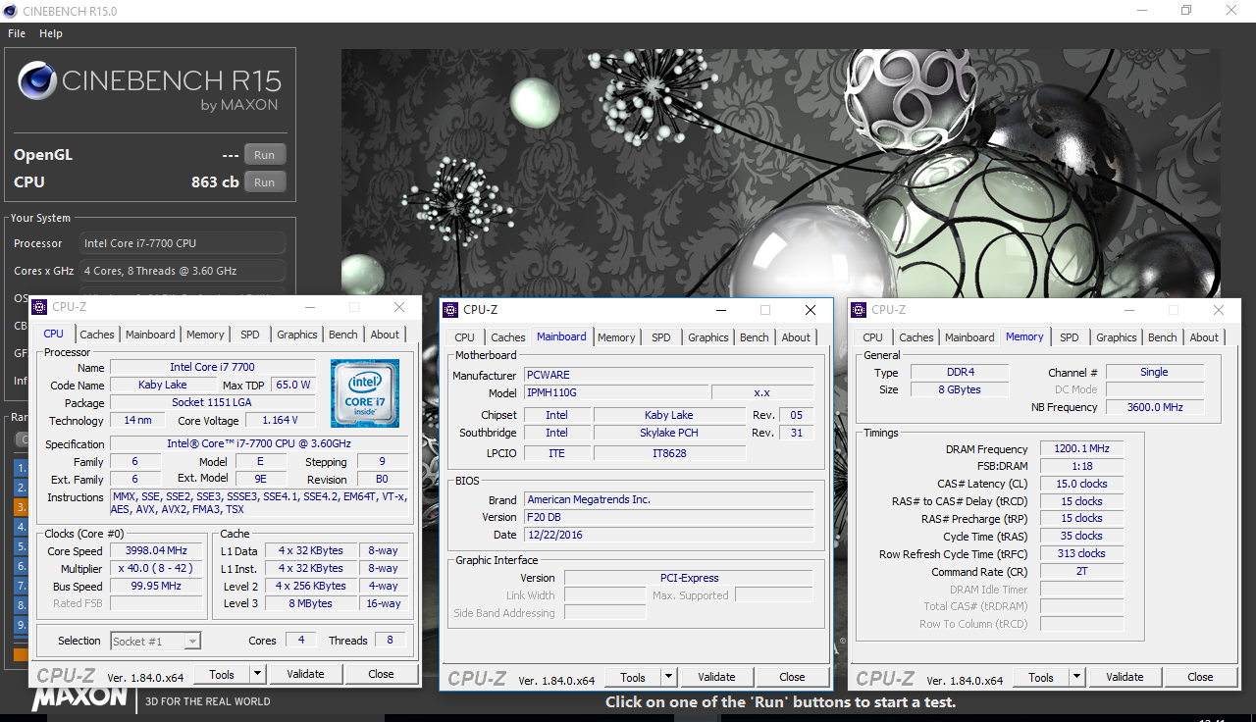Select About tab in Memory window
1256x722 pixels.
click(x=1204, y=337)
